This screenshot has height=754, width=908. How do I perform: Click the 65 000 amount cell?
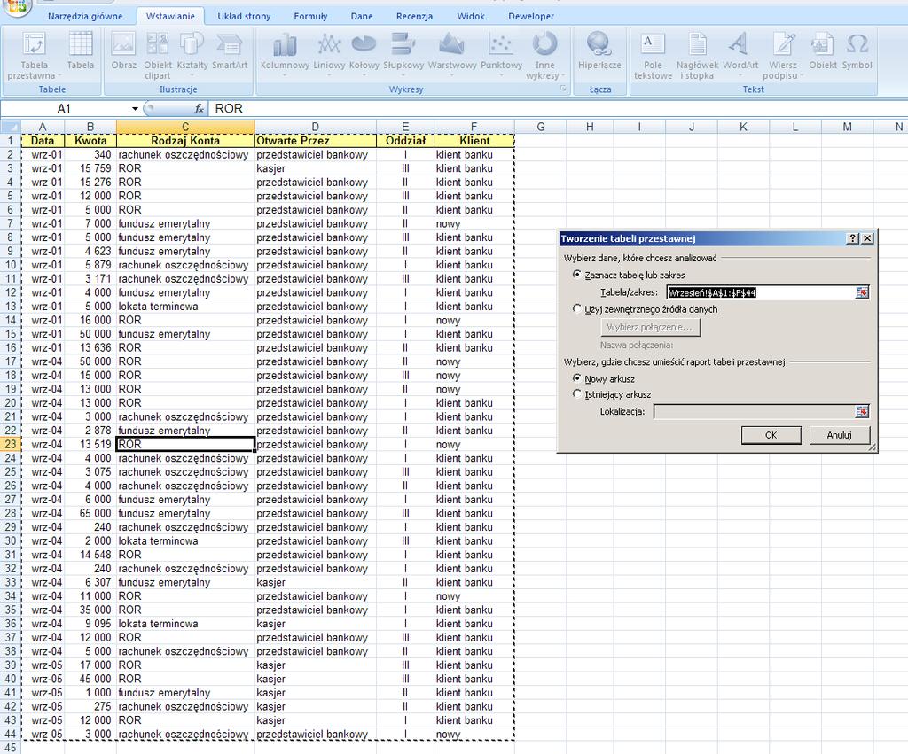90,513
